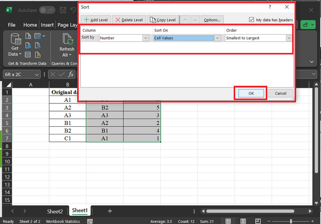
Task: Expand the From Picture dropdown arrow
Action: point(44,36)
